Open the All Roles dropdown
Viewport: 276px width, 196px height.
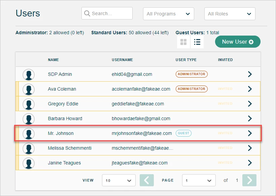[x=230, y=14]
